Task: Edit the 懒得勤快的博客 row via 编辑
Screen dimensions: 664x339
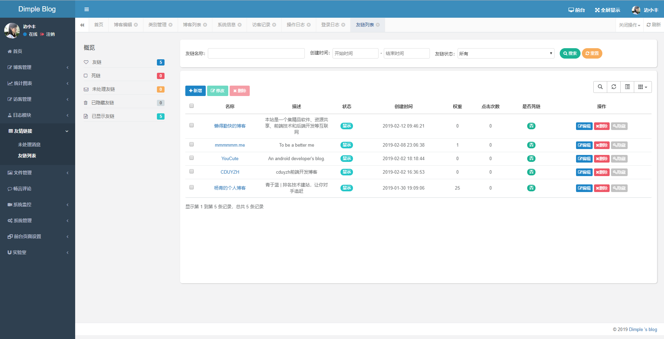Action: click(584, 126)
